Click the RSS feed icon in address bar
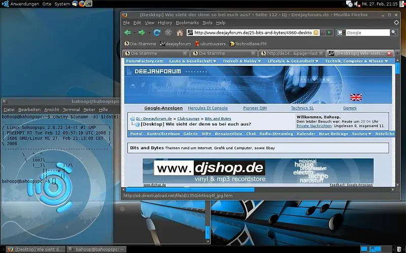406x253 pixels. (316, 33)
